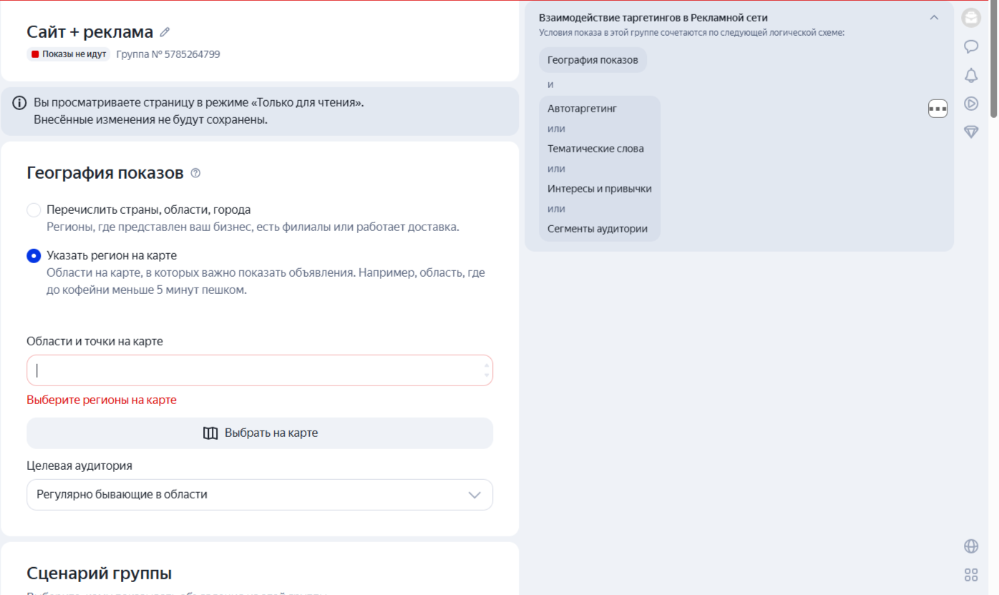This screenshot has height=595, width=999.
Task: Show notifications via the bell icon
Action: (x=971, y=75)
